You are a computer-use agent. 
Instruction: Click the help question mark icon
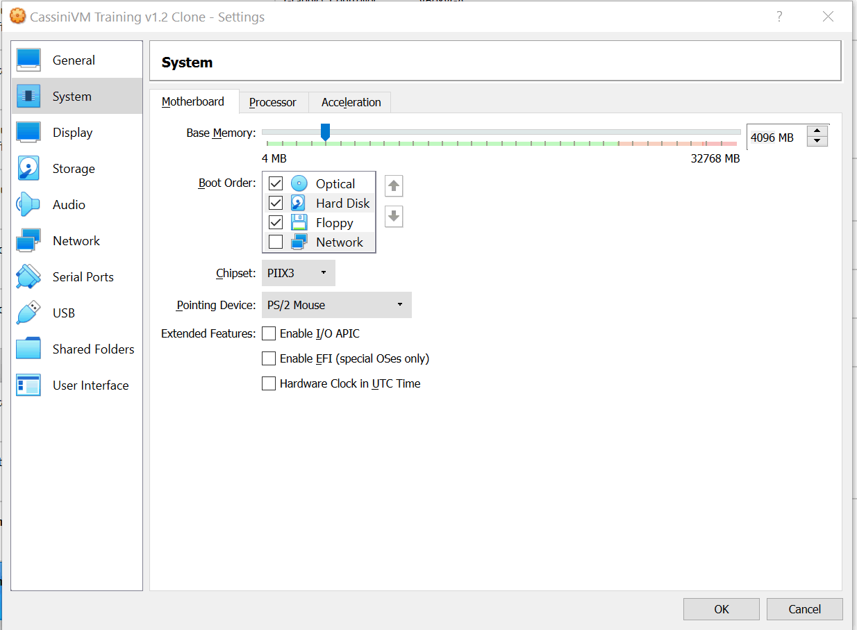[779, 17]
